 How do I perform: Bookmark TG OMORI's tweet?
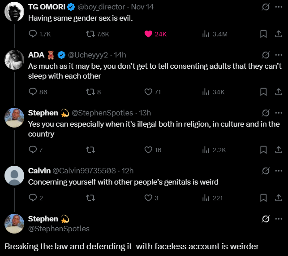(x=264, y=34)
